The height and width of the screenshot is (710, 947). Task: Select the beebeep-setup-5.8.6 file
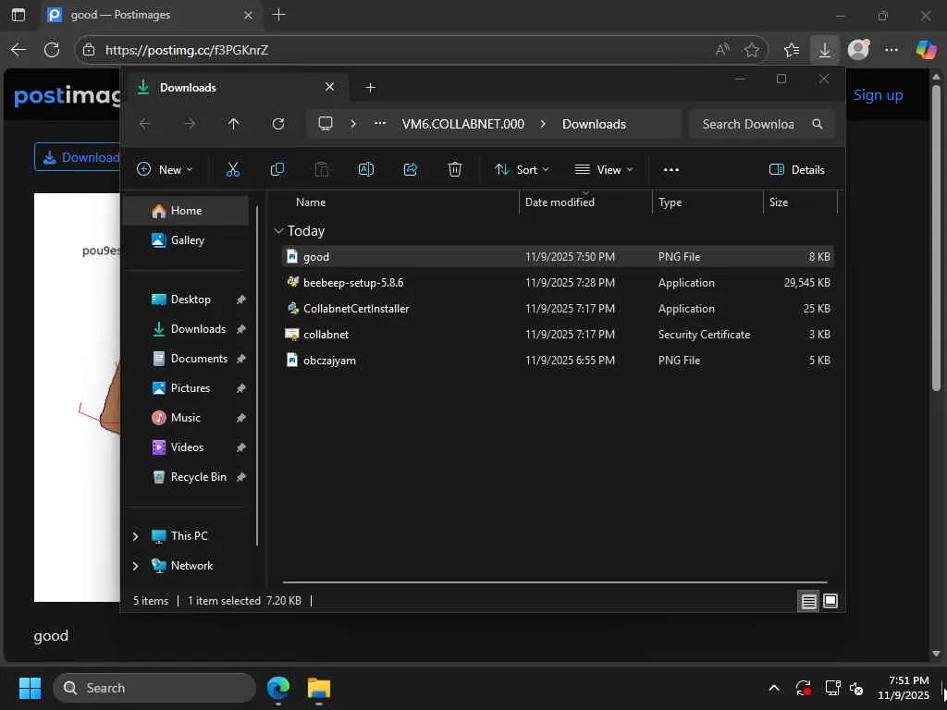point(353,283)
